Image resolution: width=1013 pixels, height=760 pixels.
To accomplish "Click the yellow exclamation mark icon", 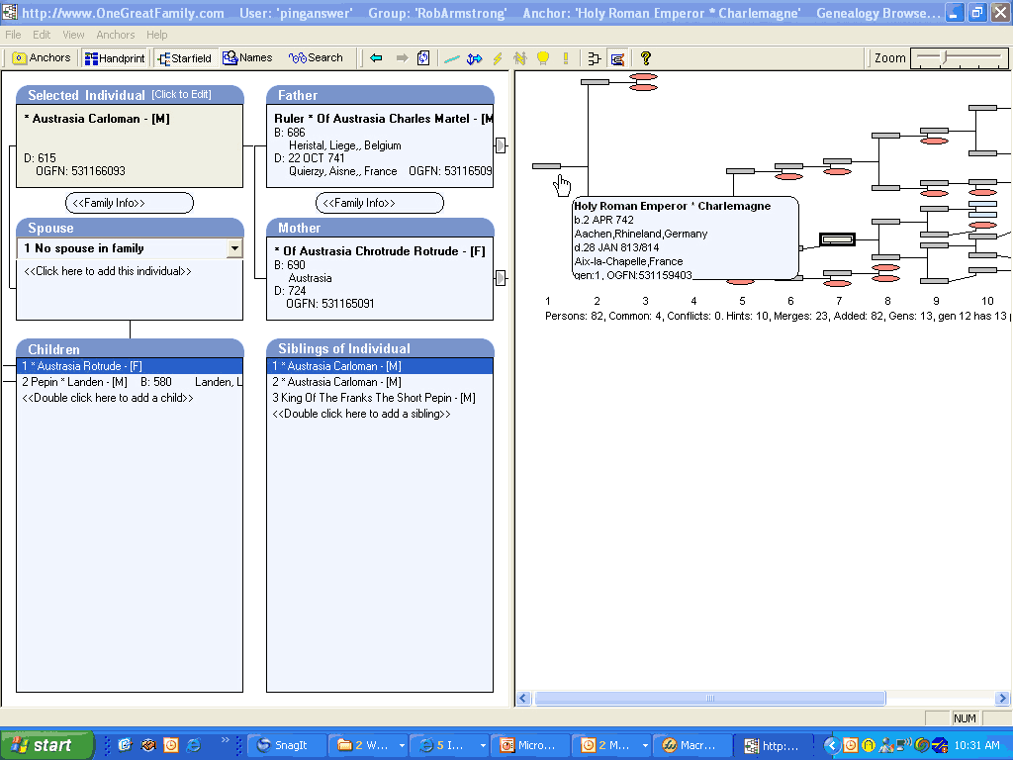I will (566, 58).
